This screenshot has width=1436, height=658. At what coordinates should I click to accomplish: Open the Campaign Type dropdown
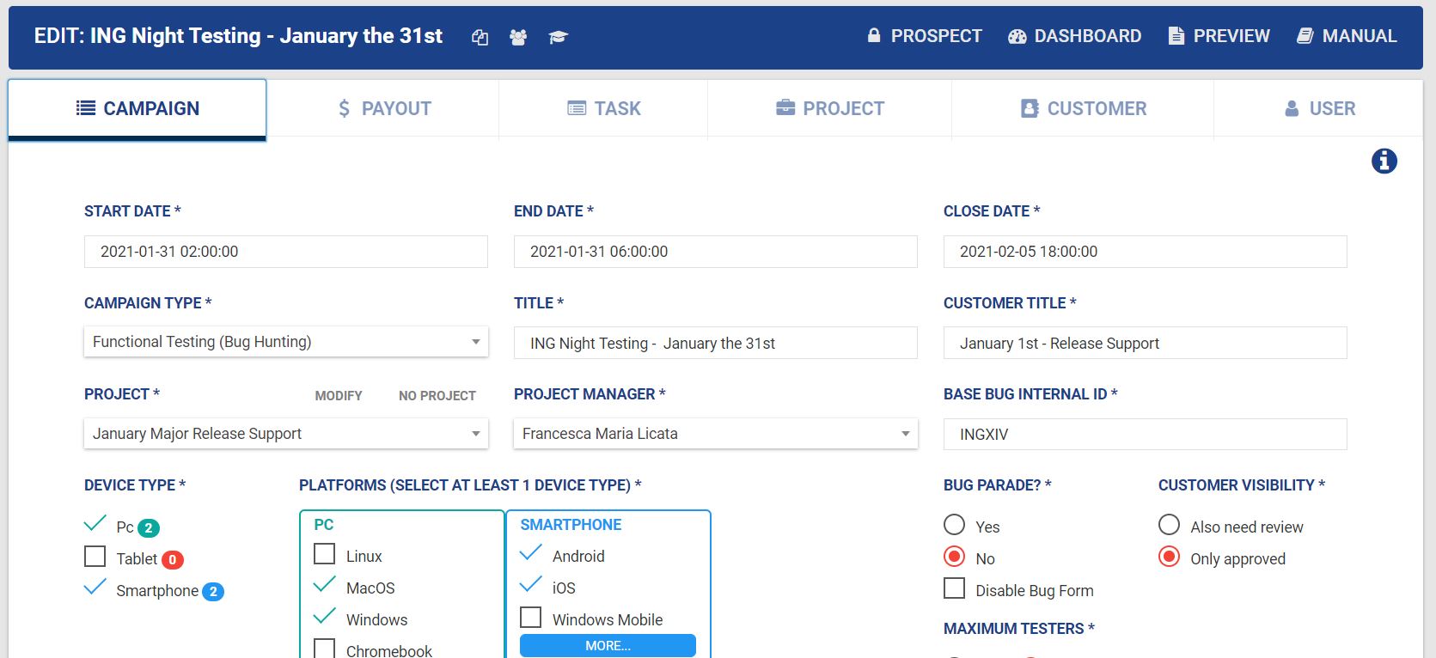coord(286,342)
